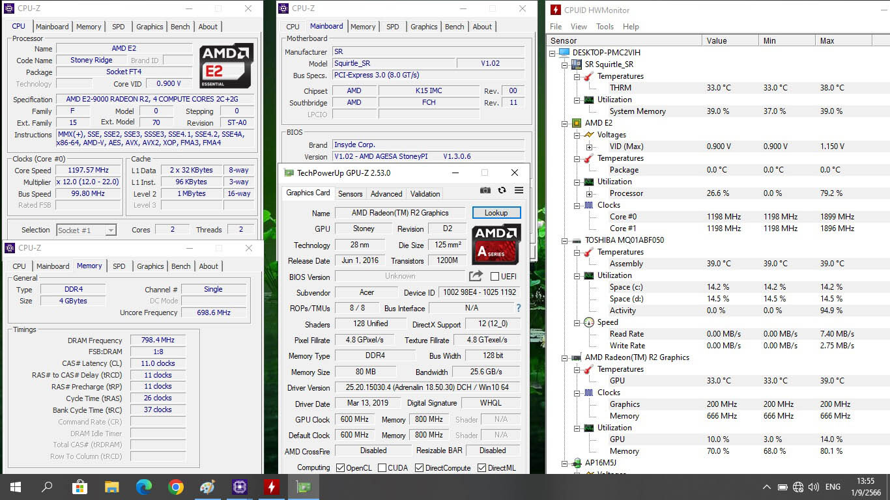
Task: Click the AMD E2 Essential logo in CPU-Z
Action: click(226, 66)
